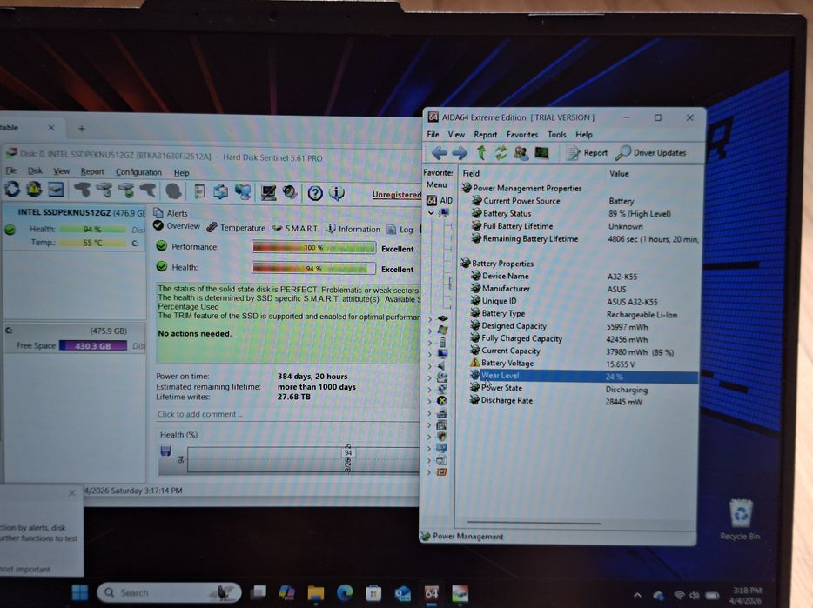
Task: Open the Tools menu in AIDA64
Action: click(x=557, y=135)
